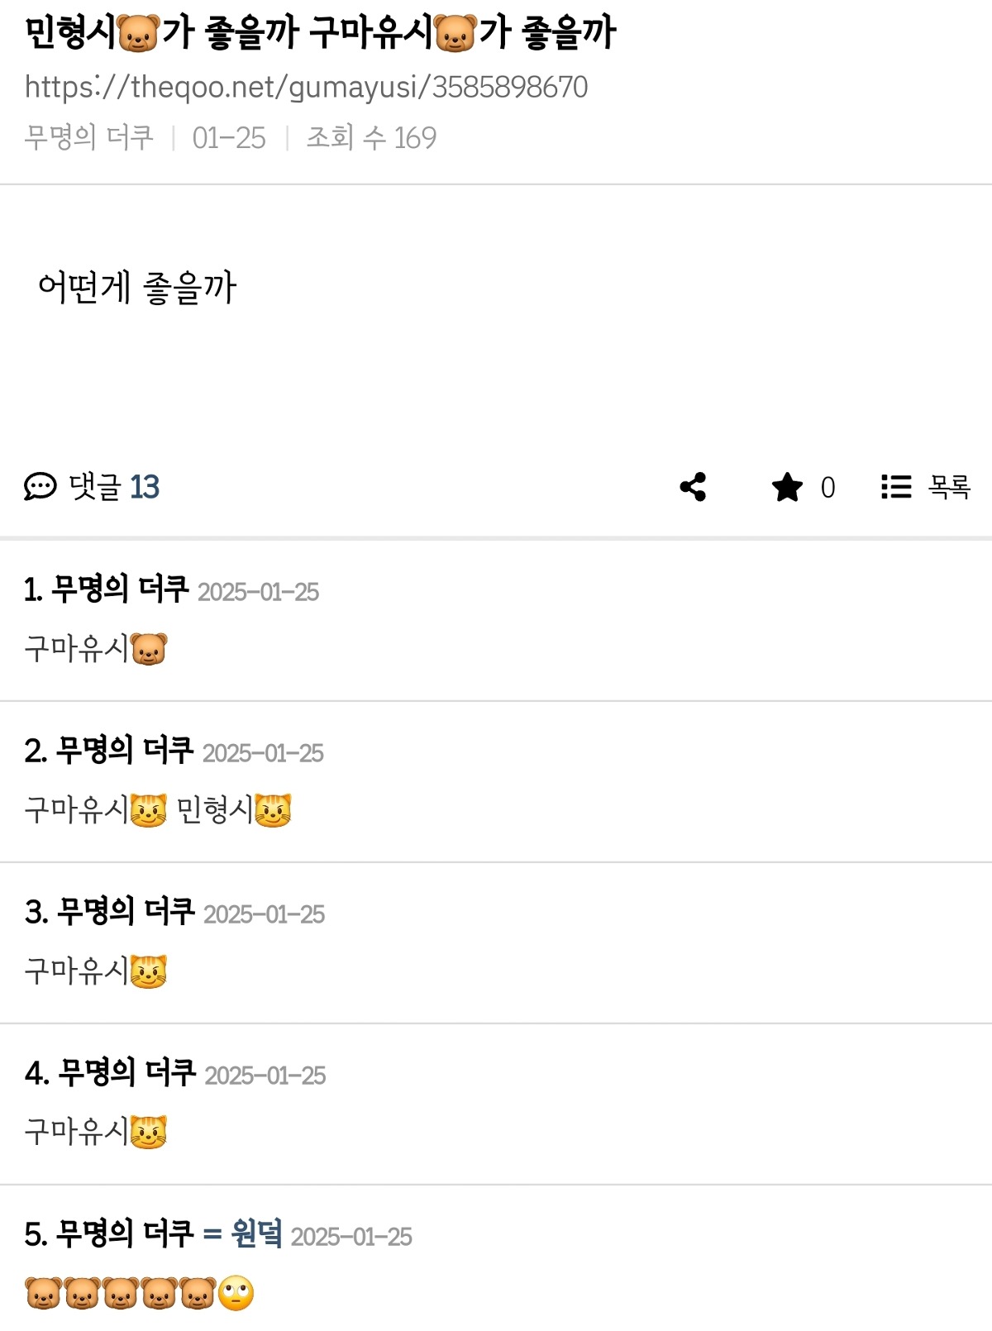
Task: Click the 조회 수 169 view count
Action: point(371,137)
